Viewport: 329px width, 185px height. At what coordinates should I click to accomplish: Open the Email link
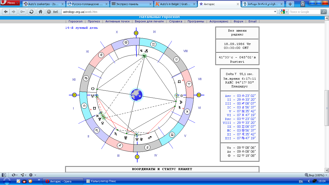[x=252, y=21]
